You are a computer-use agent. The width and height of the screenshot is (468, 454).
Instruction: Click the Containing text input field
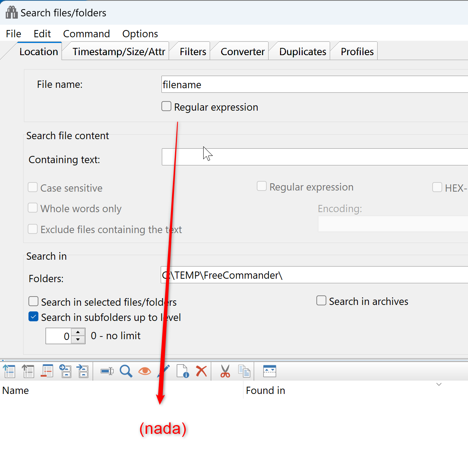coord(315,157)
